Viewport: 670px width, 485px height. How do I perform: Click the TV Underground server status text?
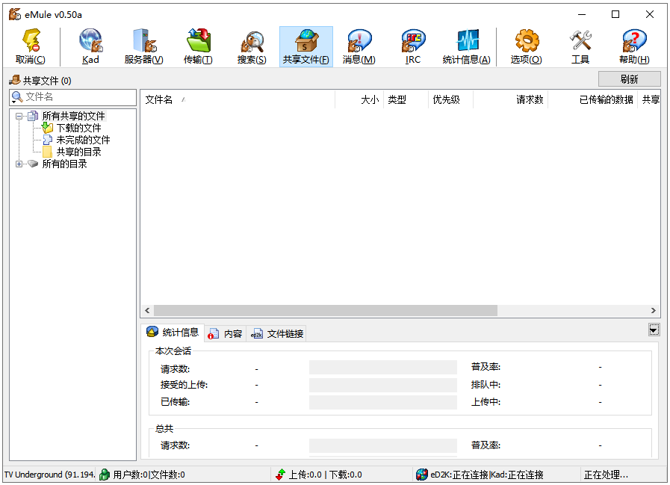pyautogui.click(x=49, y=475)
